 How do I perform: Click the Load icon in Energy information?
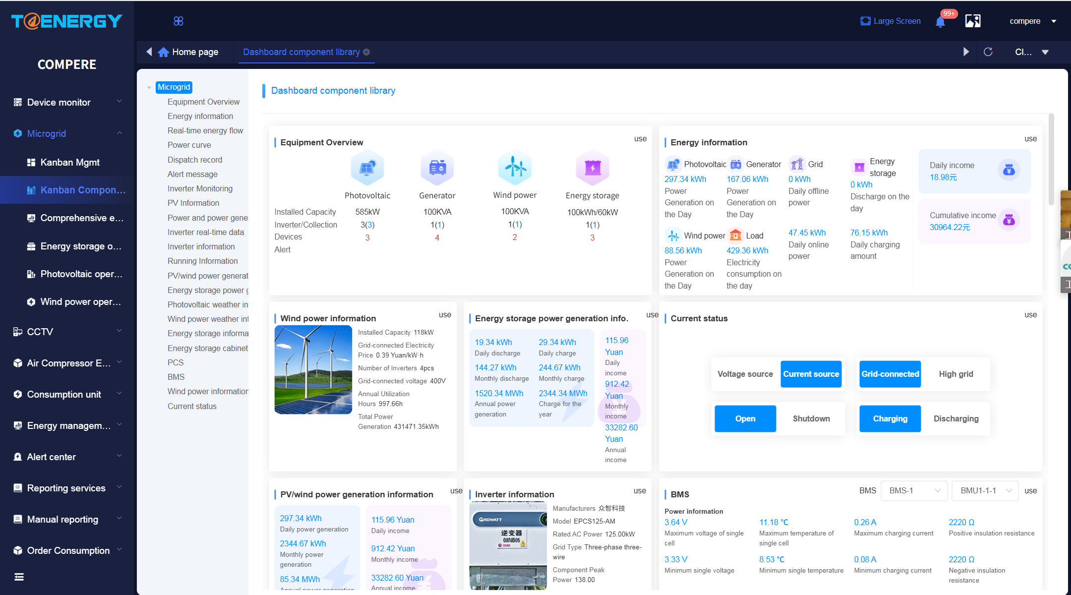pos(736,235)
